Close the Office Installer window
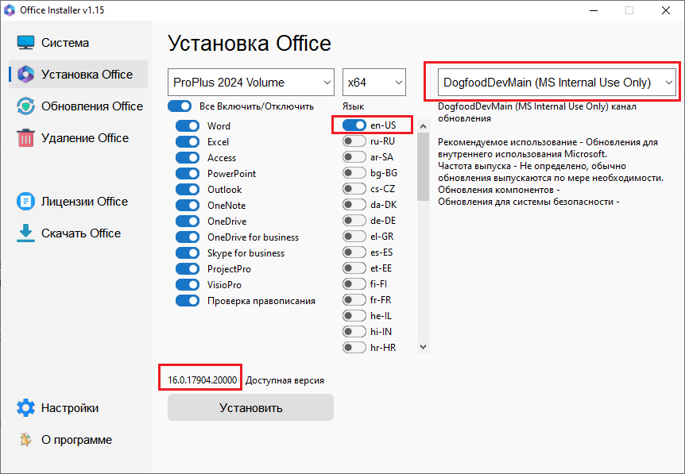Screen dimensions: 685x474 pos(666,10)
